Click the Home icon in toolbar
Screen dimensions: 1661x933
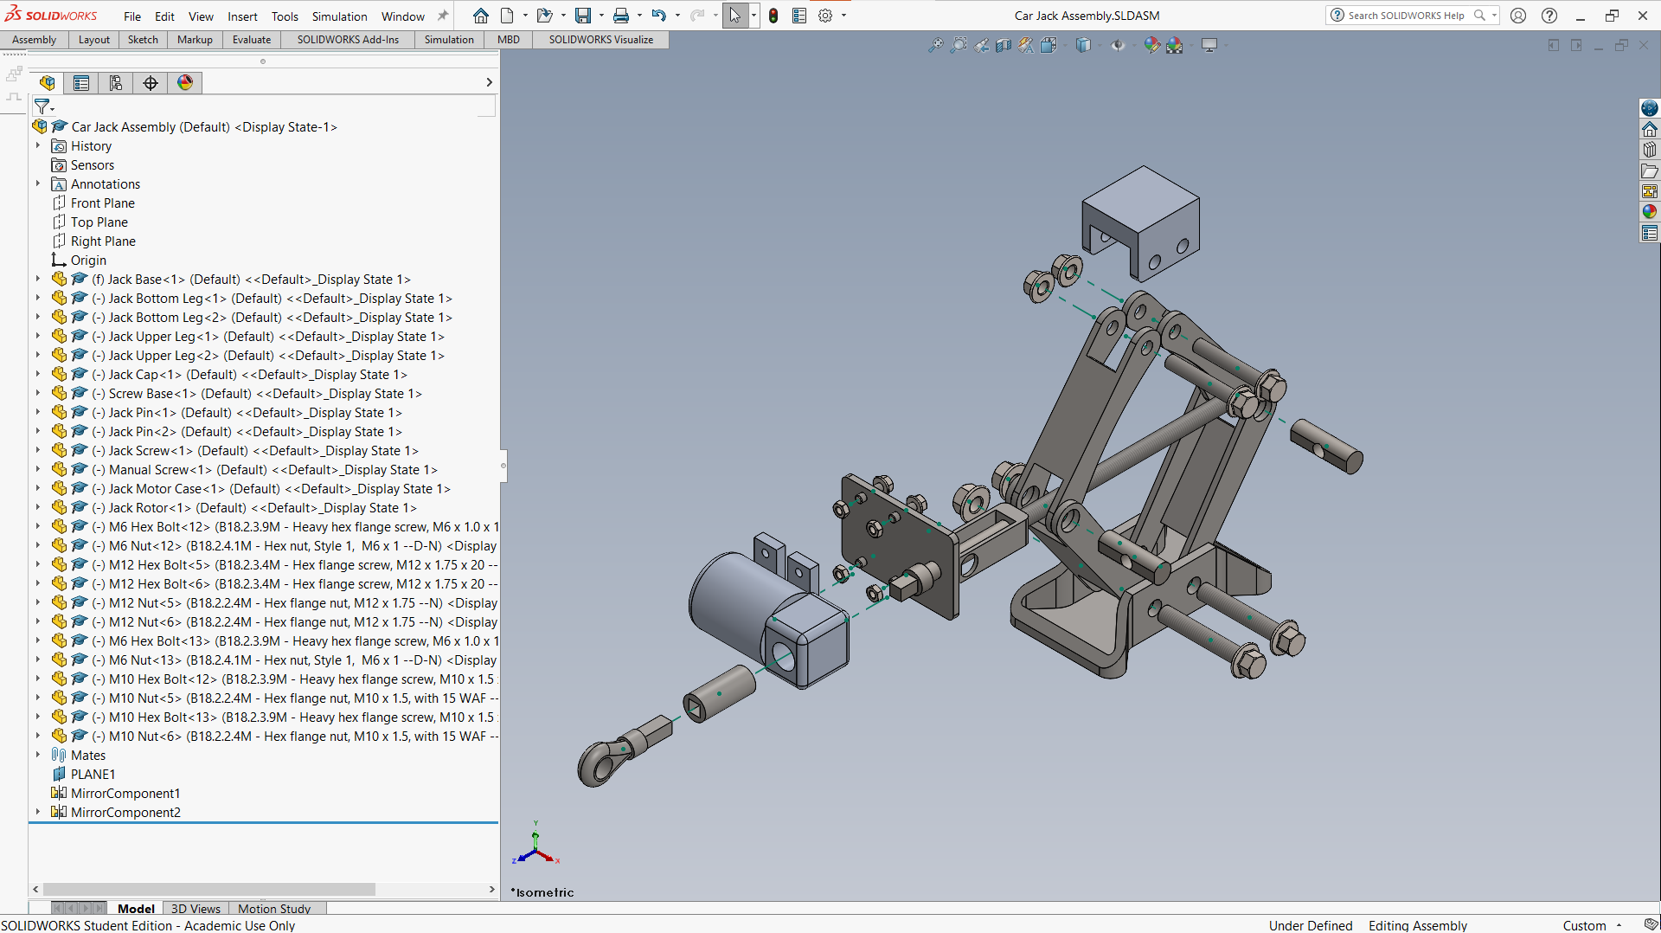[x=481, y=16]
